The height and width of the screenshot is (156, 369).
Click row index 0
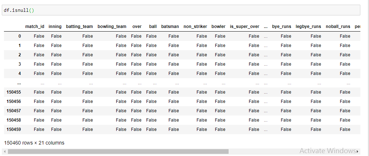(x=19, y=36)
